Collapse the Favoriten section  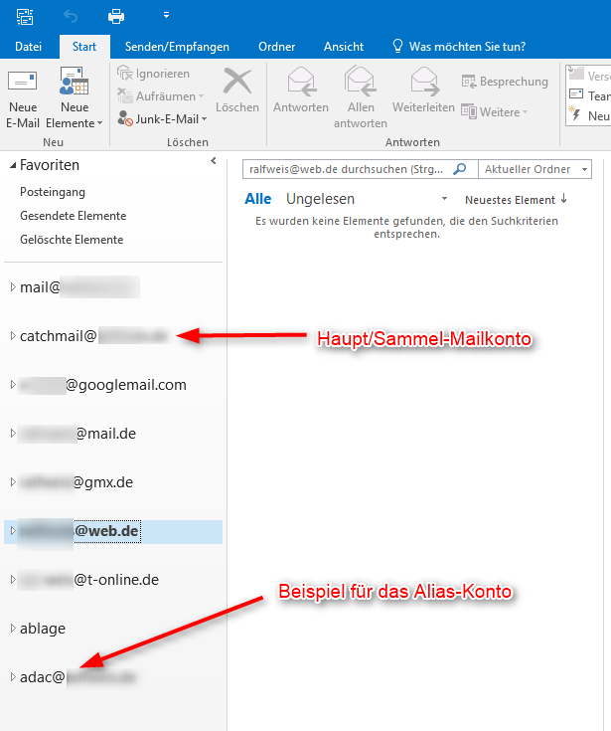click(13, 165)
